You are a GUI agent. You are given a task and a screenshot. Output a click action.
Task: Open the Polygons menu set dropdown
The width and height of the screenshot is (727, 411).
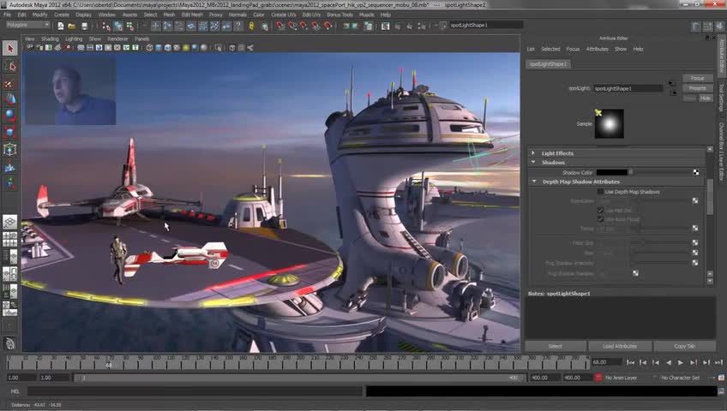(26, 26)
